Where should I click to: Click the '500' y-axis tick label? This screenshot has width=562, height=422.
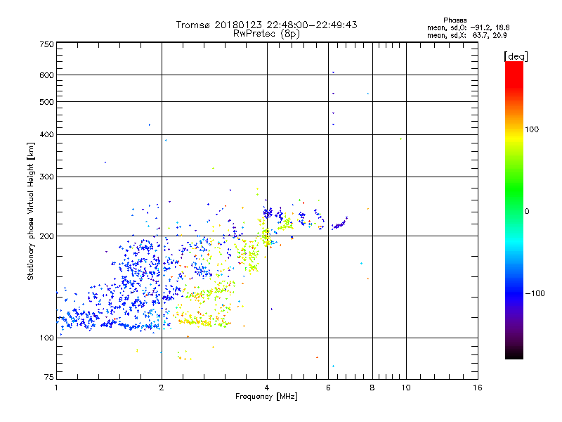click(46, 102)
